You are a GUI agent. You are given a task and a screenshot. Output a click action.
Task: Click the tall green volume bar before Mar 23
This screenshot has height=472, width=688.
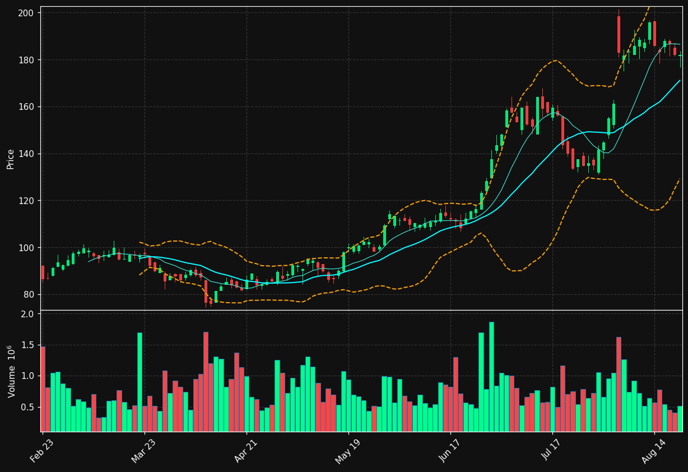coord(140,382)
